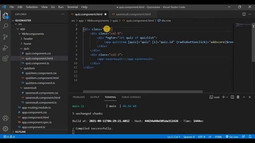Open app.component.spec.ts in explorer

click(37, 122)
